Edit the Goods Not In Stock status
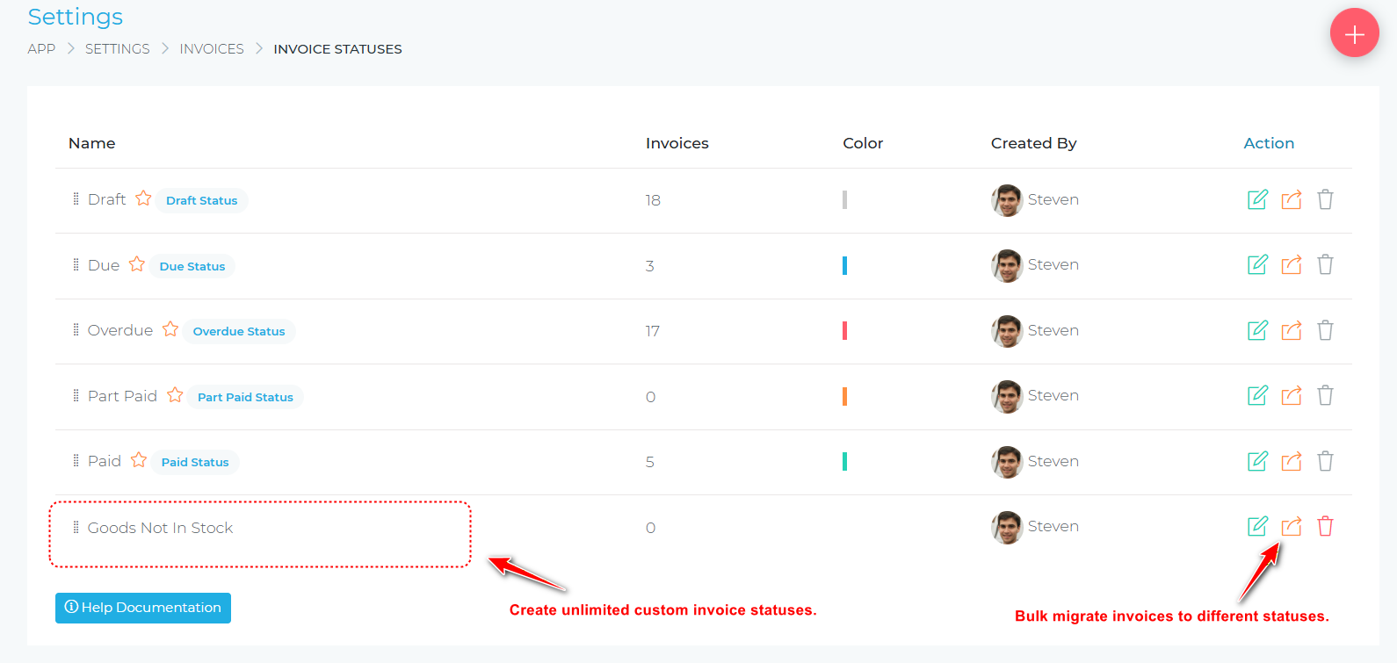The width and height of the screenshot is (1397, 663). (x=1256, y=526)
